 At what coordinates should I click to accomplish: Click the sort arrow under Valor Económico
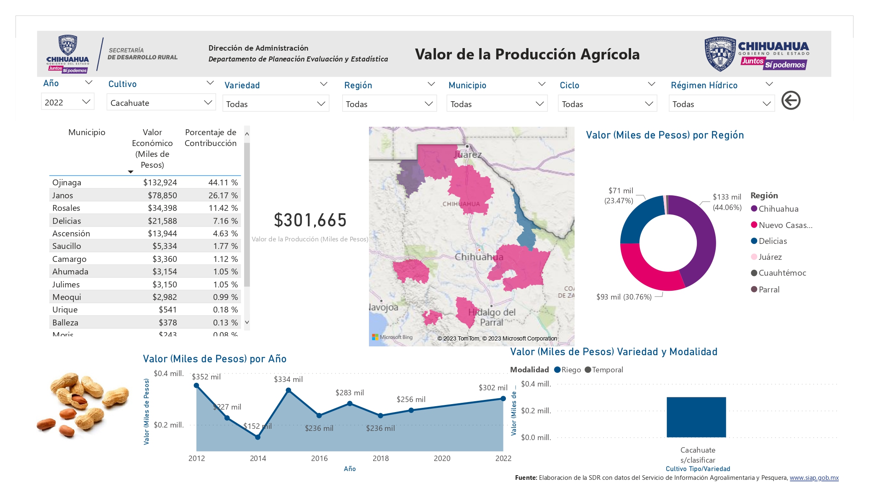pyautogui.click(x=131, y=172)
